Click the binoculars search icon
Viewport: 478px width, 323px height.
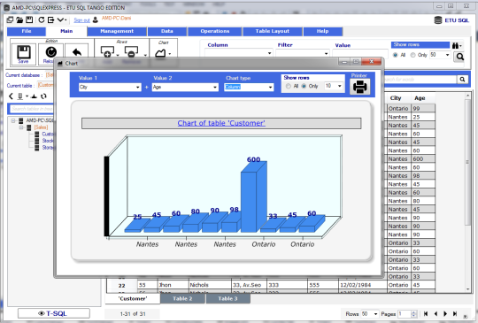point(457,46)
